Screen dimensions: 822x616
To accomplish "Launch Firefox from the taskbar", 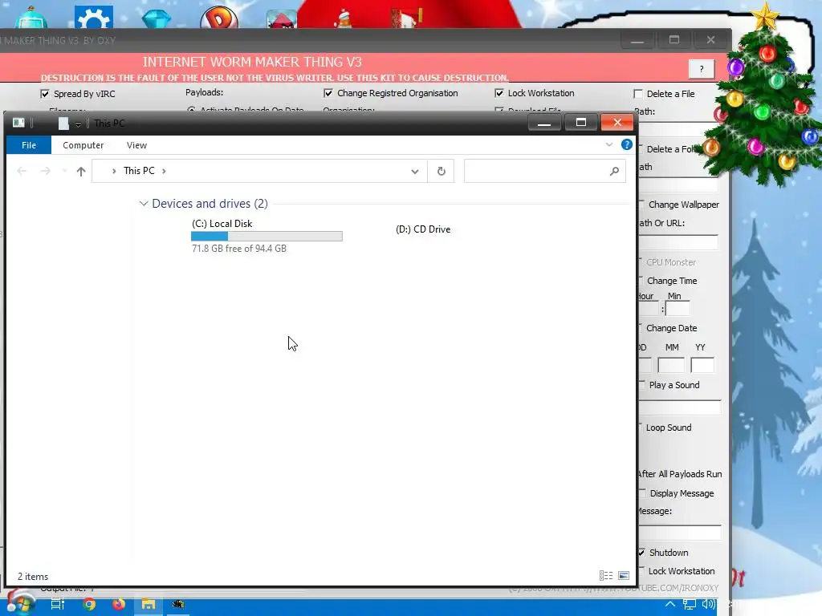I will [x=119, y=605].
